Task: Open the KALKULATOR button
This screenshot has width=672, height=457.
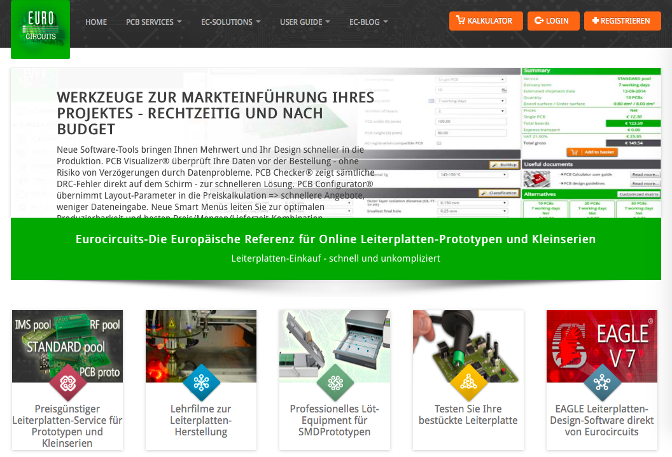Action: click(x=486, y=21)
